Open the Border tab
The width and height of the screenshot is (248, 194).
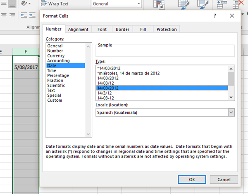click(x=122, y=29)
